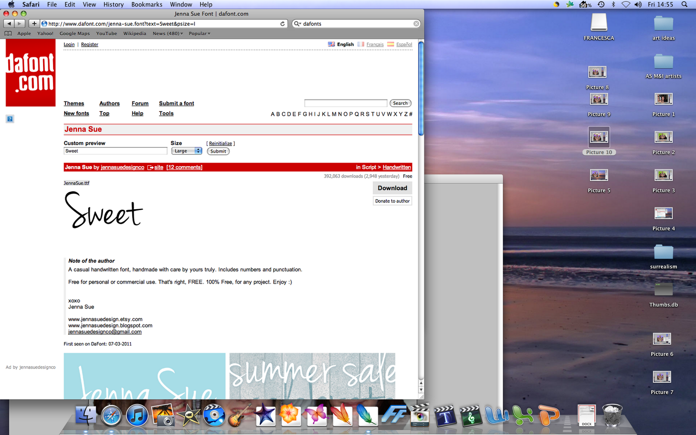Open Finder from the Dock
Image resolution: width=696 pixels, height=435 pixels.
(86, 415)
